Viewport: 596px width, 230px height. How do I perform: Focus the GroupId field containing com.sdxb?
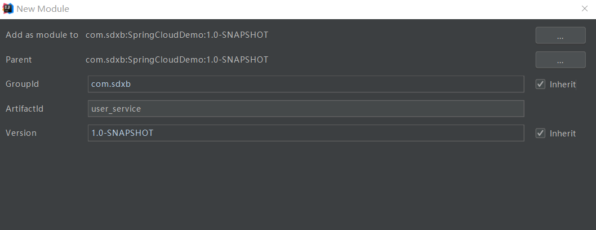(x=305, y=84)
